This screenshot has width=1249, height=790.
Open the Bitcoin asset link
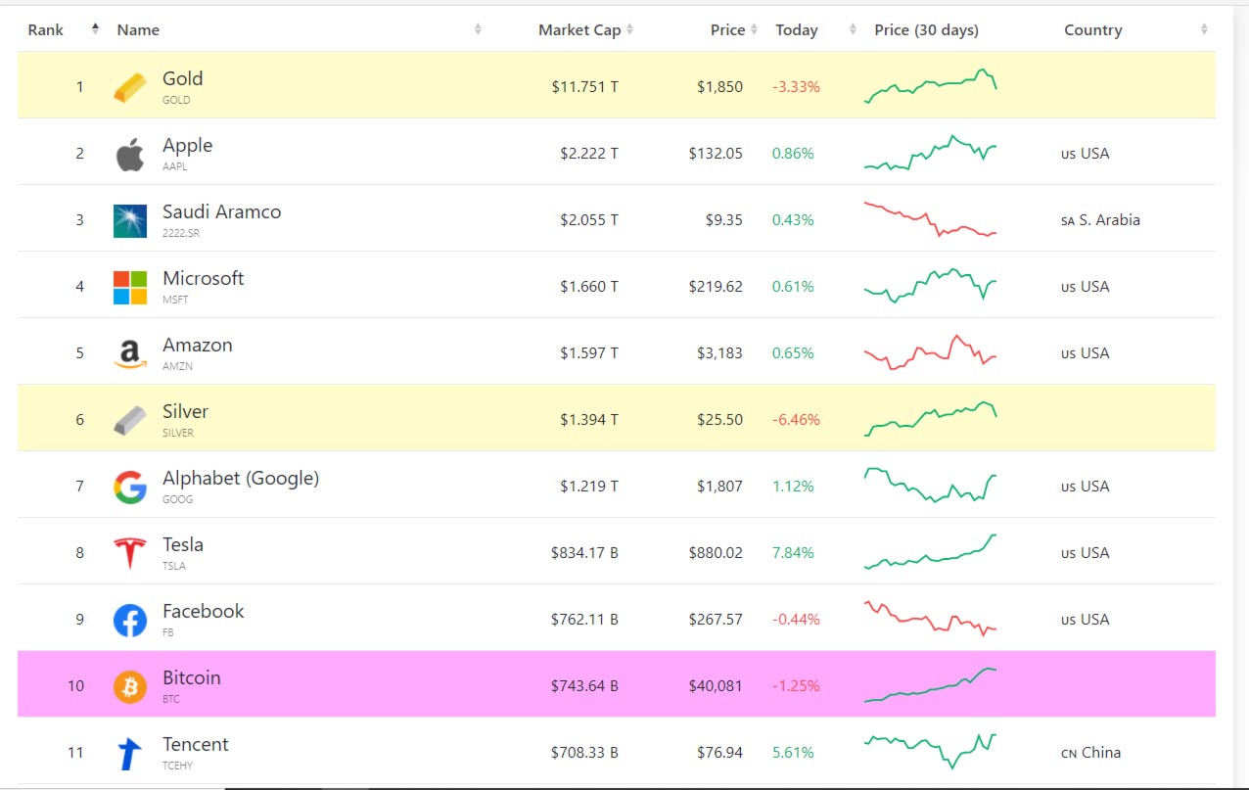[191, 678]
